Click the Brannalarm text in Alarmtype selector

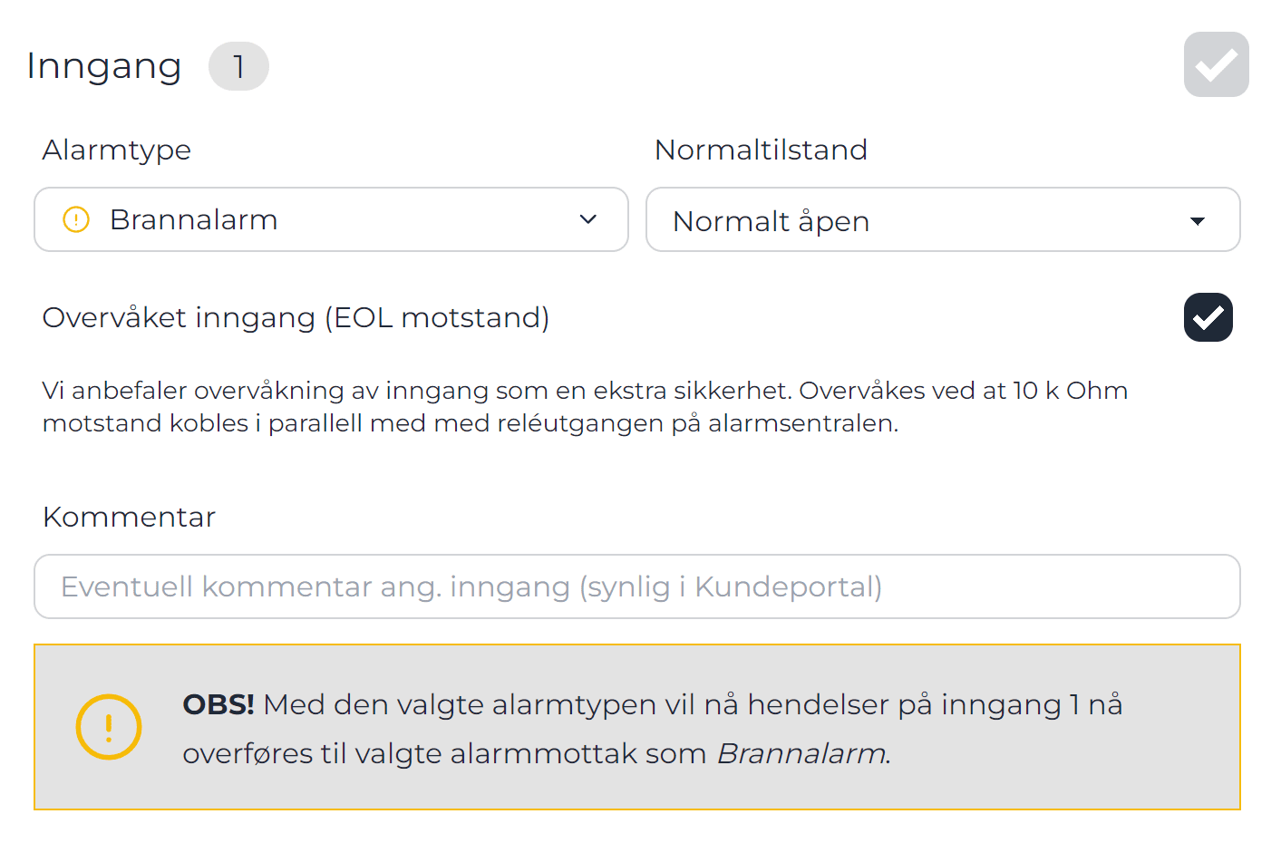pyautogui.click(x=193, y=219)
